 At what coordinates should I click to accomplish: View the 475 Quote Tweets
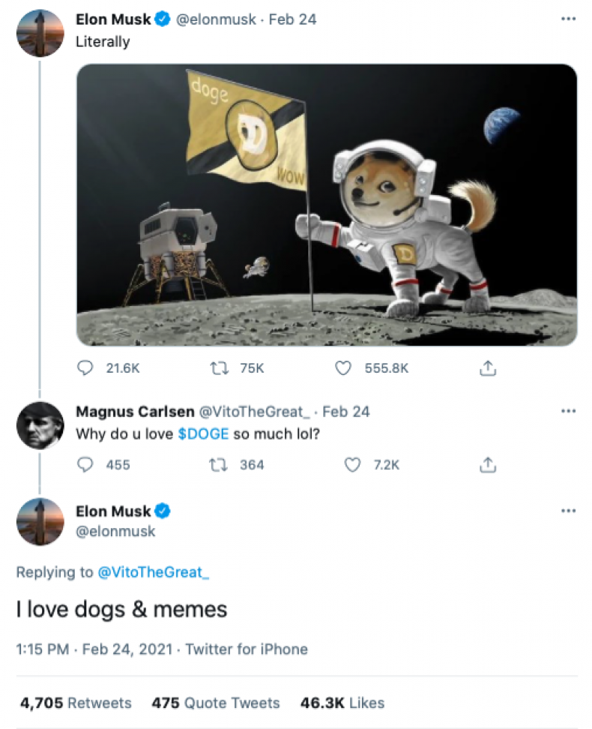tap(216, 703)
